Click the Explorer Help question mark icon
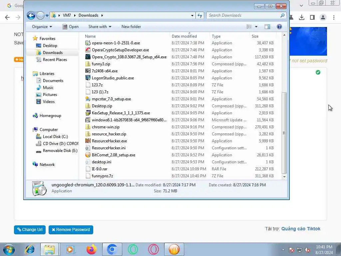Viewport: 341px width, 256px height. pos(279,27)
